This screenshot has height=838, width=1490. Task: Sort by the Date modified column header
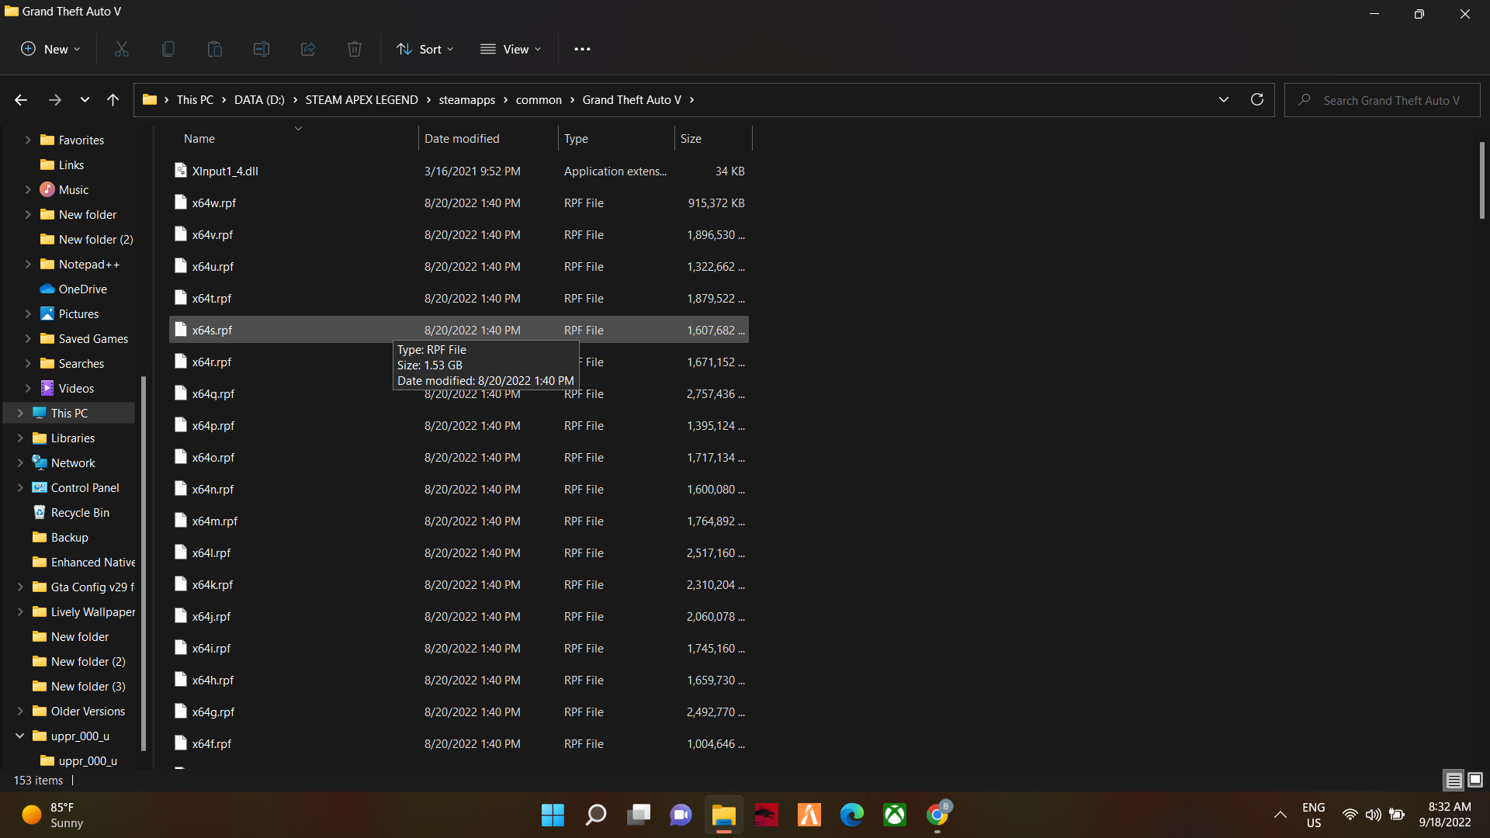[x=462, y=138]
